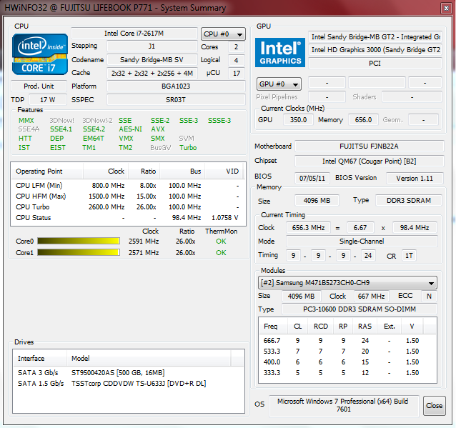
Task: Click the GPU clock 350.0 value
Action: pyautogui.click(x=298, y=120)
